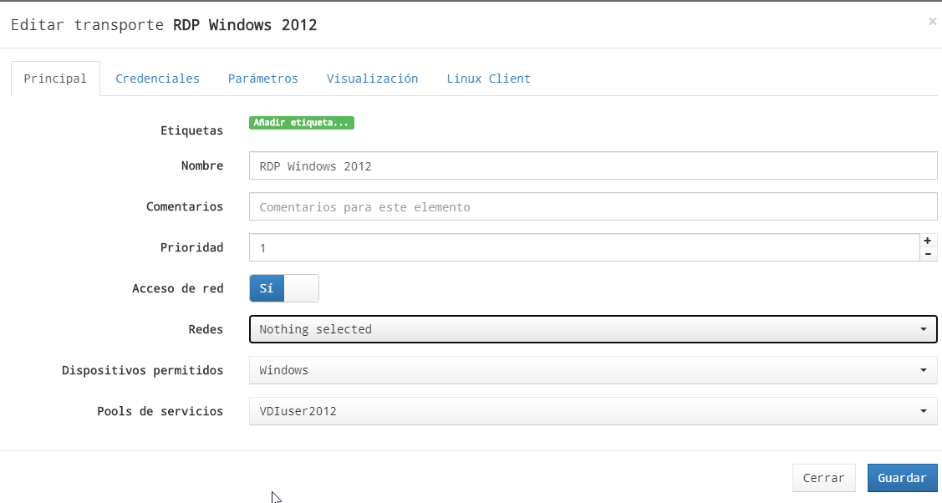Open the Parámetros tab

click(262, 79)
